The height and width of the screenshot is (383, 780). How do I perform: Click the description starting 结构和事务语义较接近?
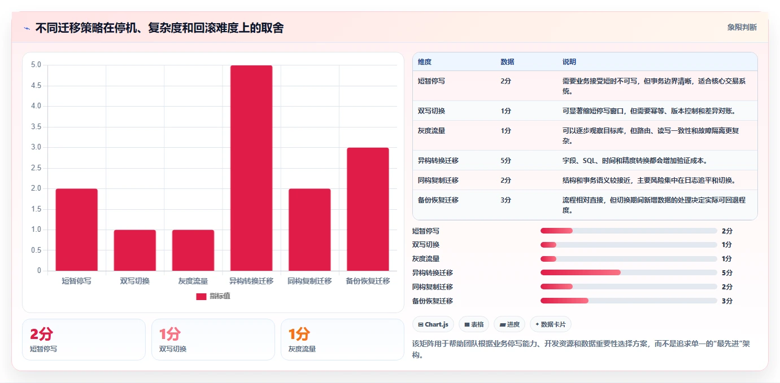point(649,181)
